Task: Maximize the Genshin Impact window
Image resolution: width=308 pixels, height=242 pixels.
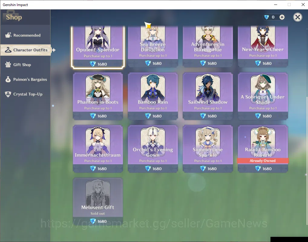Action: 289,5
